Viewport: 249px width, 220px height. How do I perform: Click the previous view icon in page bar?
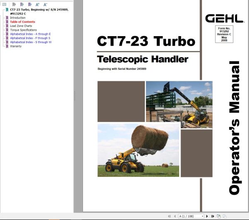click(219, 216)
